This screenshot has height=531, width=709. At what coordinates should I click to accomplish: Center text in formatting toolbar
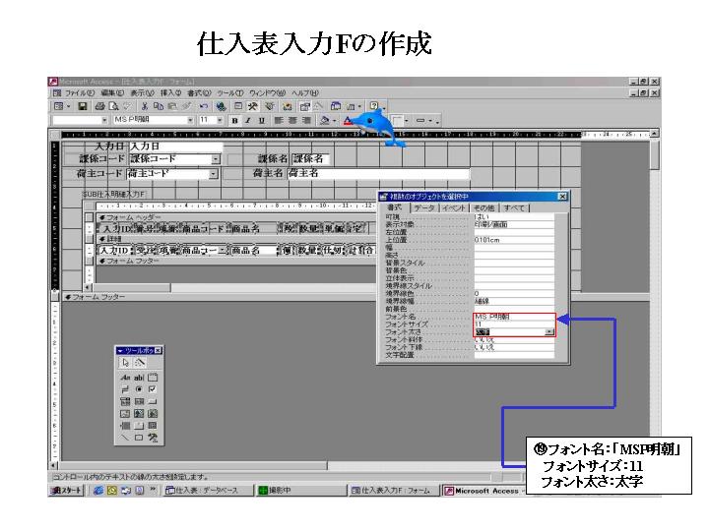pyautogui.click(x=292, y=121)
